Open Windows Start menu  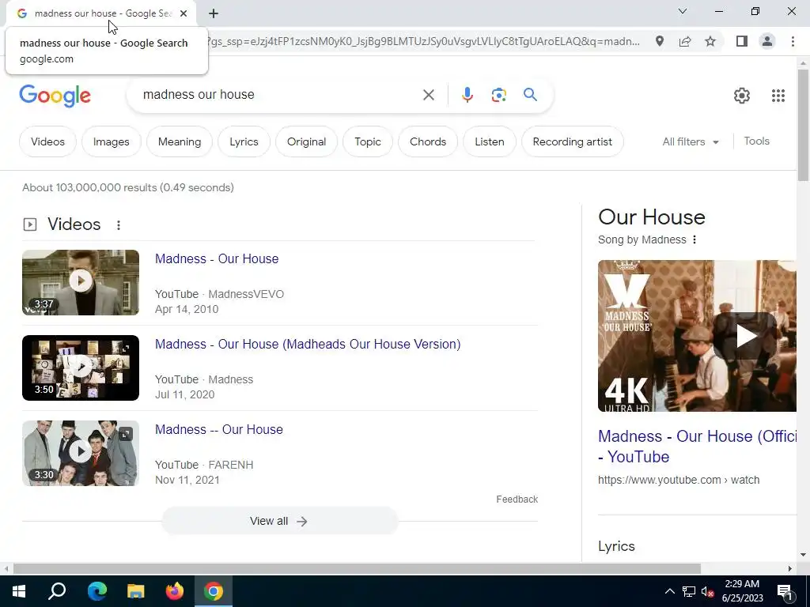tap(19, 591)
